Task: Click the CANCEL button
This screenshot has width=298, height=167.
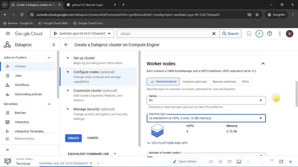Action: coord(93,138)
